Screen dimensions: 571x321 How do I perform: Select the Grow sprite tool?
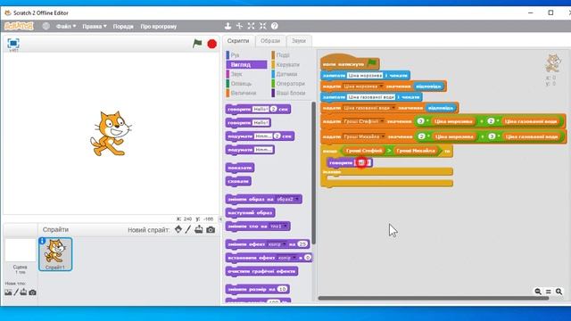(x=252, y=26)
